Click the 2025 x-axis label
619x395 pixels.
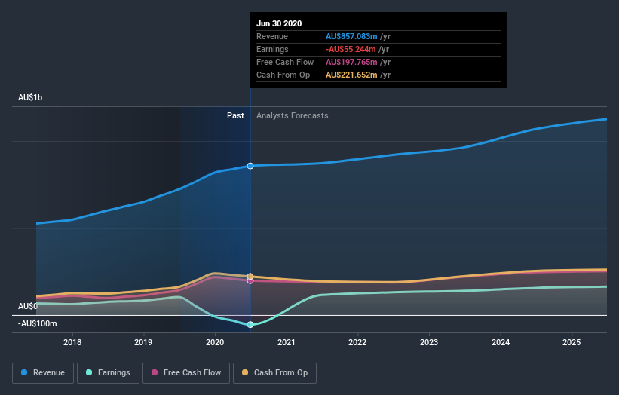(x=572, y=342)
